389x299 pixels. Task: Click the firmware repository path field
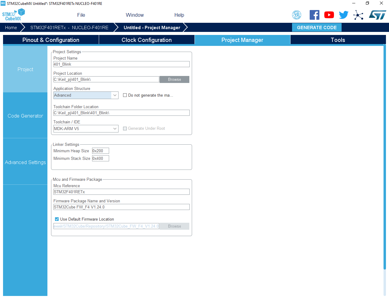point(106,226)
